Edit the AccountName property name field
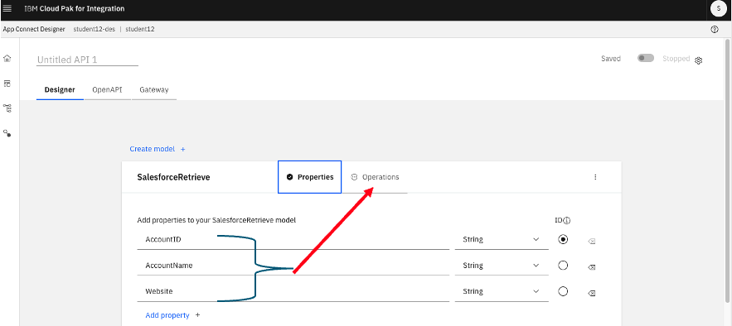732x326 pixels. 293,266
